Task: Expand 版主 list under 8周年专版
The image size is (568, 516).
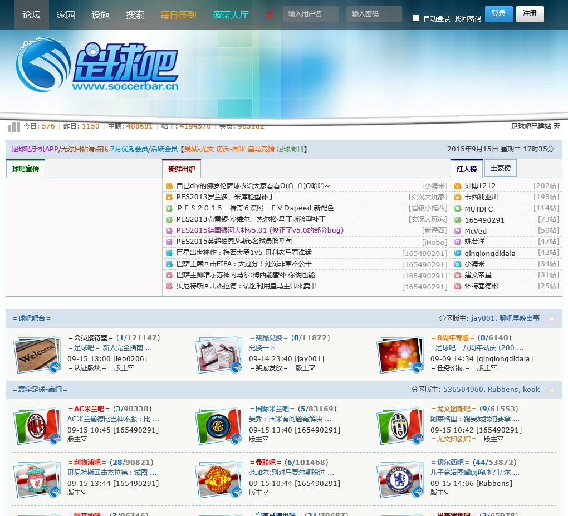Action: pyautogui.click(x=487, y=368)
